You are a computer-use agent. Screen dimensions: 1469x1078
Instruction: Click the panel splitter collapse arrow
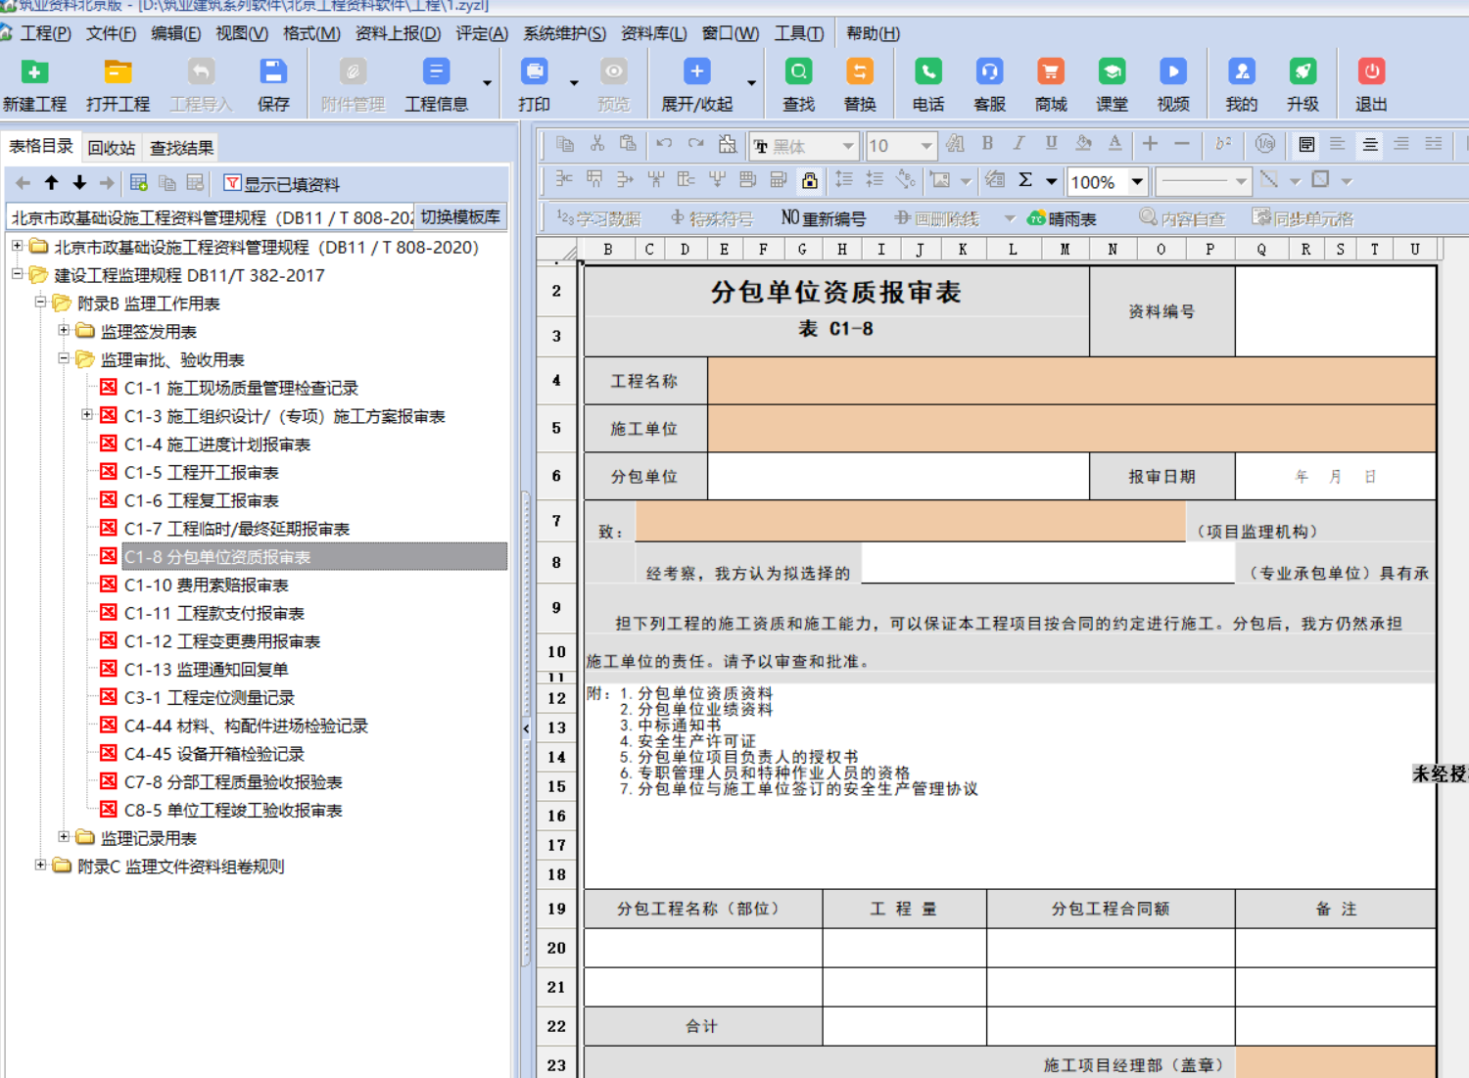click(526, 728)
